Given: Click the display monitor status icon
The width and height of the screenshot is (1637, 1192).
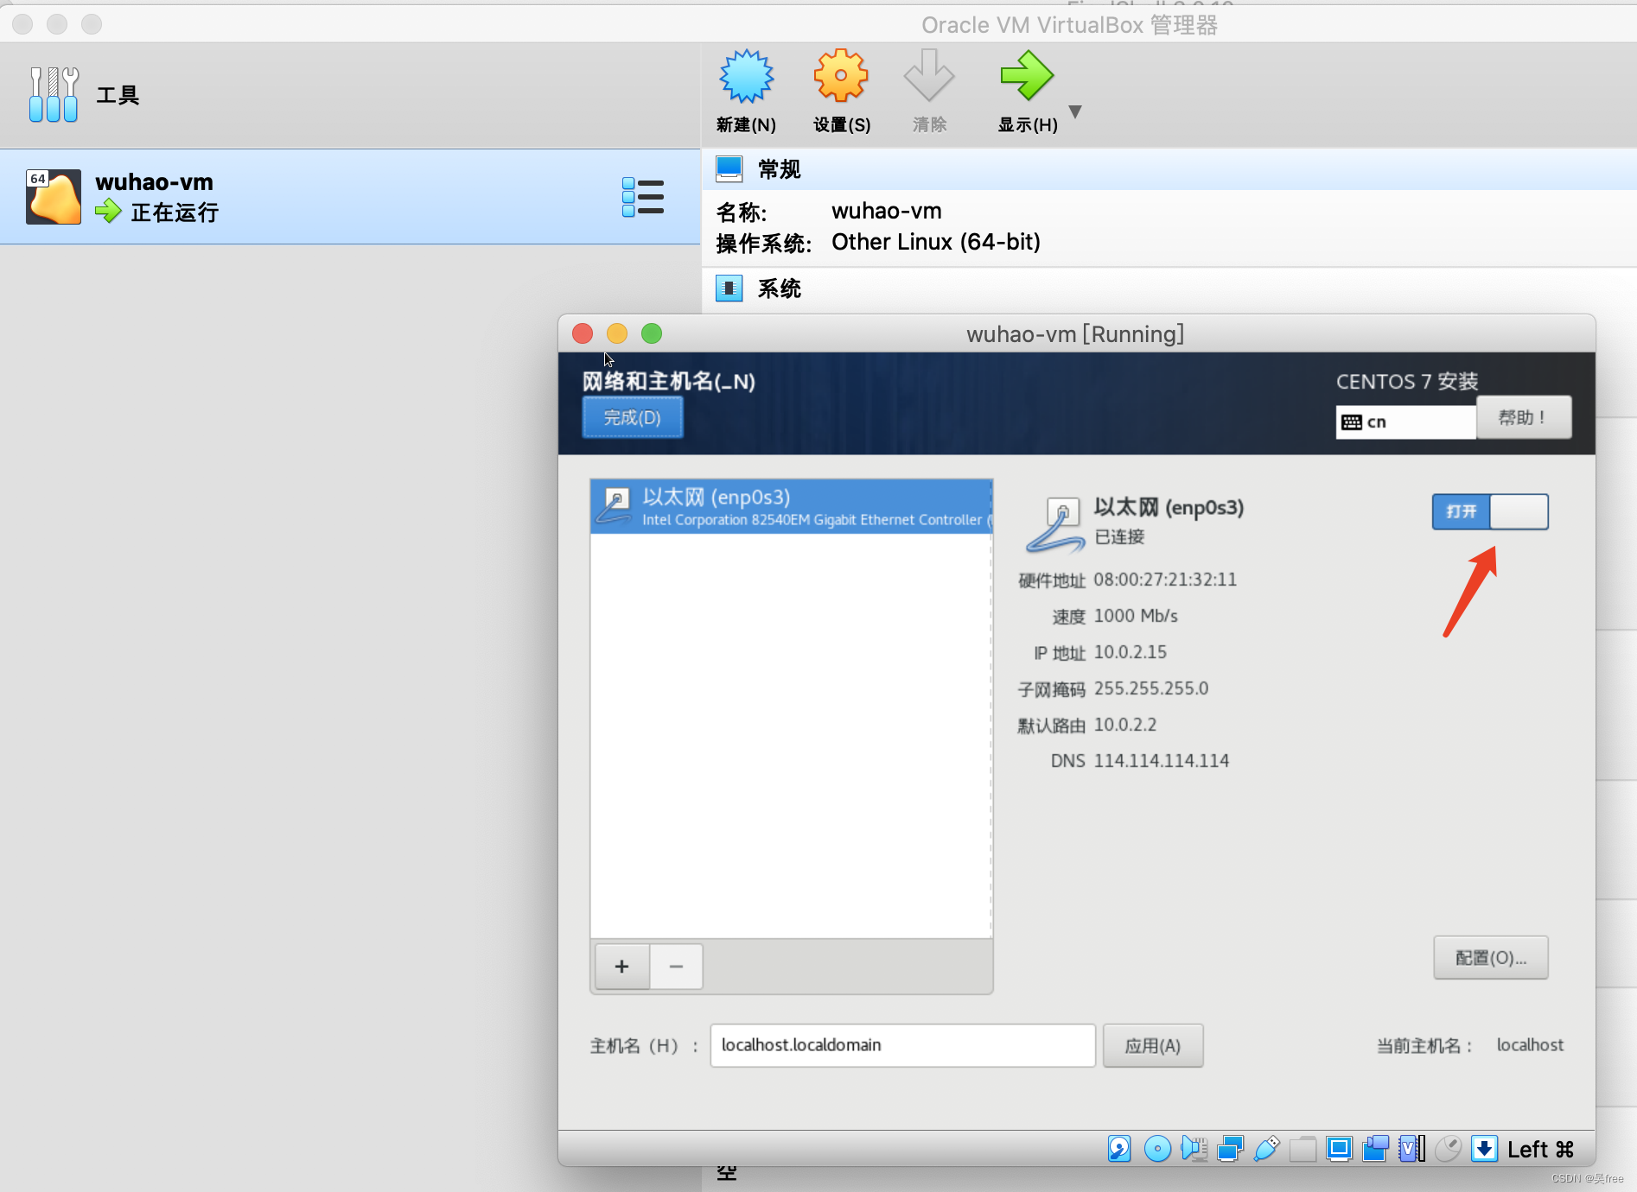Looking at the screenshot, I should point(1339,1149).
